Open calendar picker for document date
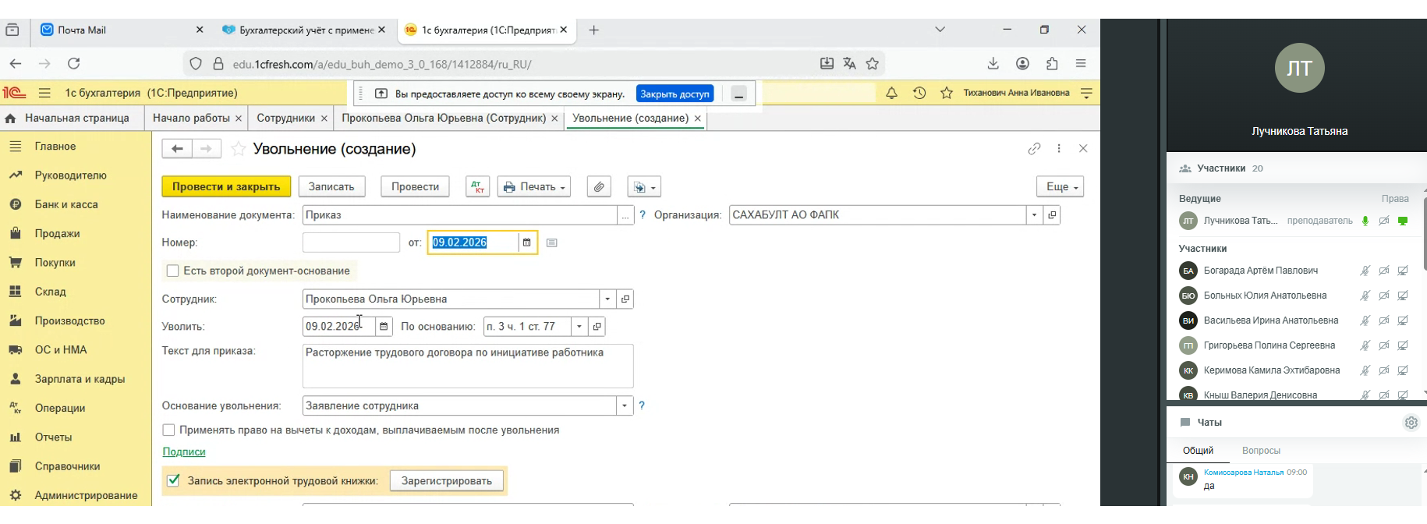The image size is (1427, 524). click(527, 243)
